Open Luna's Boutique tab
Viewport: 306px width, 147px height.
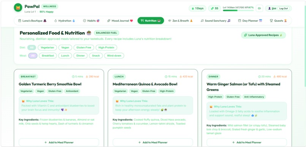tap(32, 20)
